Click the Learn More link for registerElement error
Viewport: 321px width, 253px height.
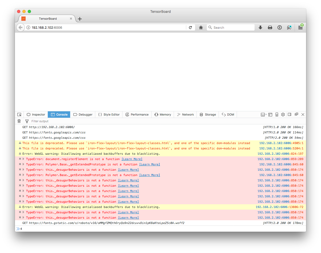tap(132, 159)
